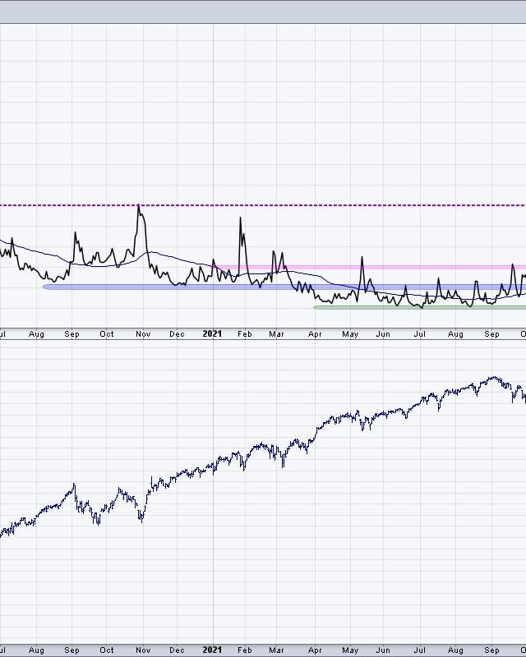Click the Feb label on upper chart axis
Viewport: 526px width, 657px height.
pyautogui.click(x=244, y=334)
